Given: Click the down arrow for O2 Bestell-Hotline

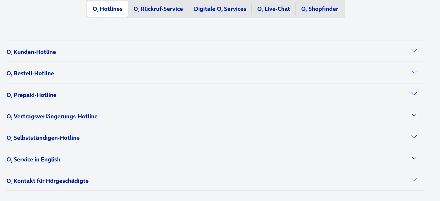Looking at the screenshot, I should [x=414, y=72].
